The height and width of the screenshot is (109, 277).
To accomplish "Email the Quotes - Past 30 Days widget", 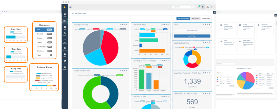I will [123, 70].
